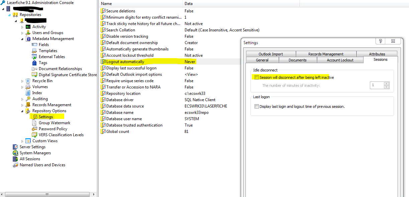Select the External Tables icon
The width and height of the screenshot is (409, 197).
34,57
